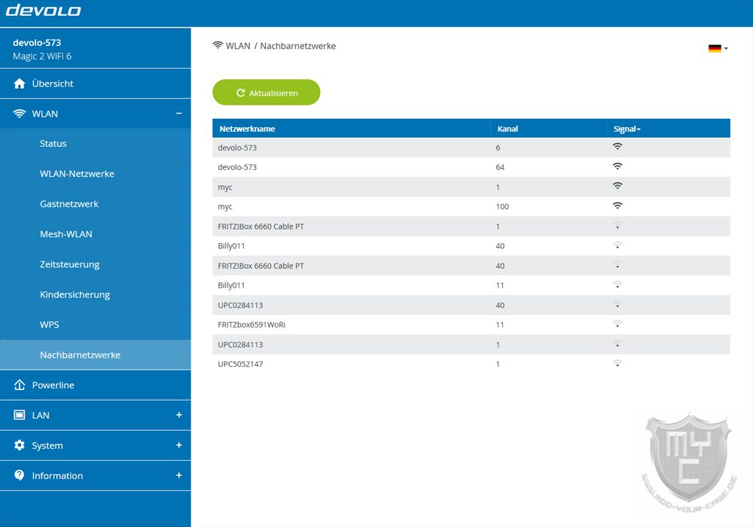This screenshot has height=527, width=753.
Task: Click signal icon for UPC5052147
Action: click(617, 364)
